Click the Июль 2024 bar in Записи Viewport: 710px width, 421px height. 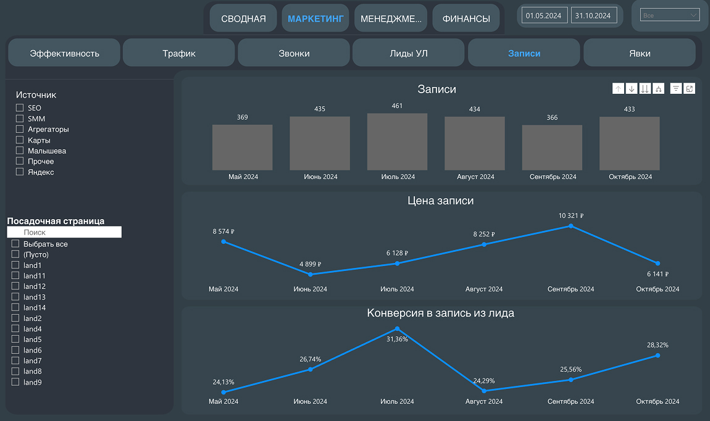[397, 141]
